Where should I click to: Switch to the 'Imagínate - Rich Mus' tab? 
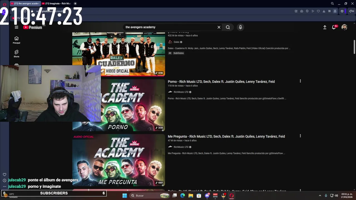(x=56, y=4)
